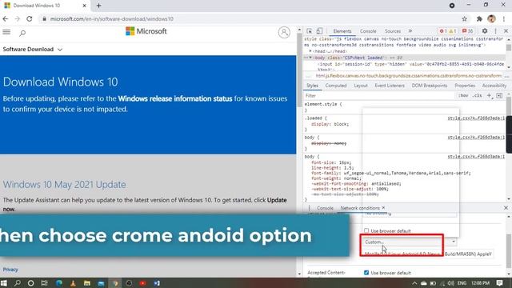The height and width of the screenshot is (288, 512).
Task: Reload the page
Action: click(x=30, y=19)
